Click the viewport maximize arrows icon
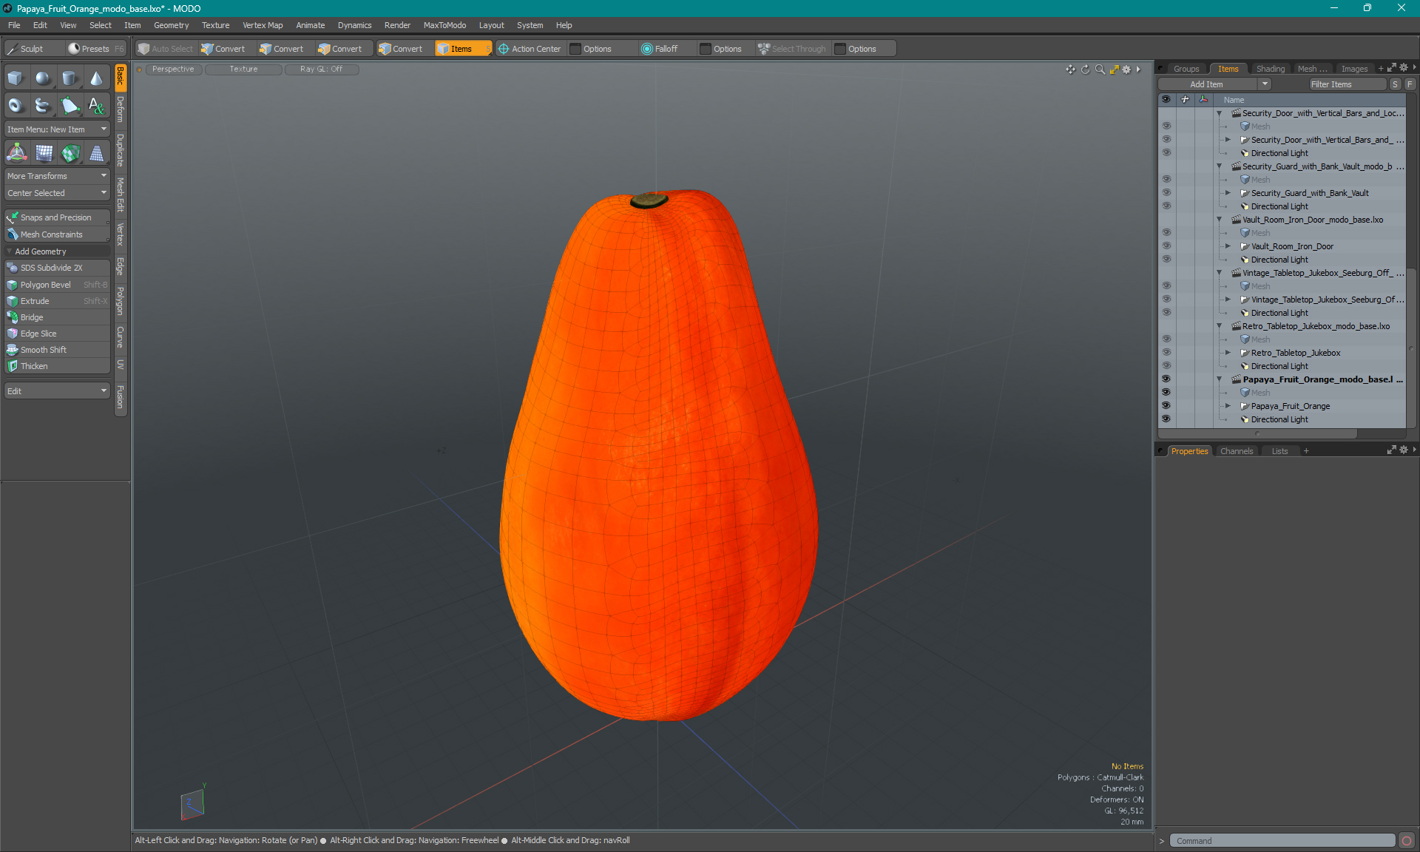The image size is (1420, 852). tap(1114, 70)
